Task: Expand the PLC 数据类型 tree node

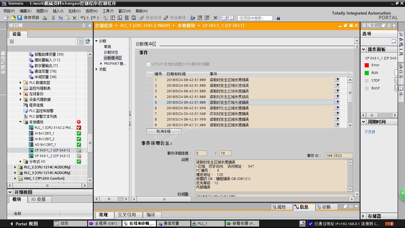Action: [x=20, y=83]
